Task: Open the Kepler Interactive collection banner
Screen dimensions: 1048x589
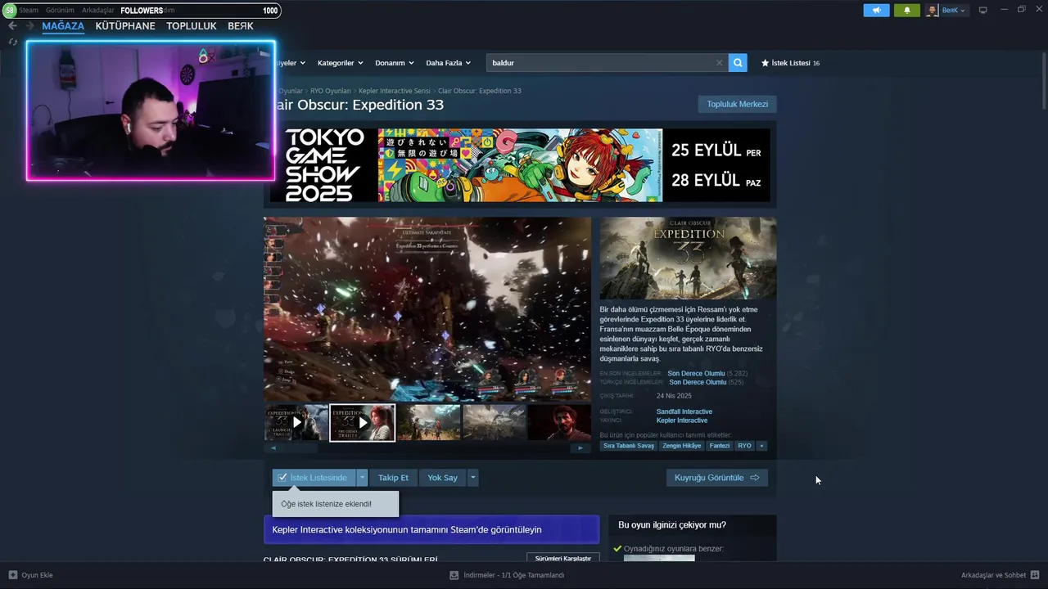Action: pyautogui.click(x=431, y=529)
